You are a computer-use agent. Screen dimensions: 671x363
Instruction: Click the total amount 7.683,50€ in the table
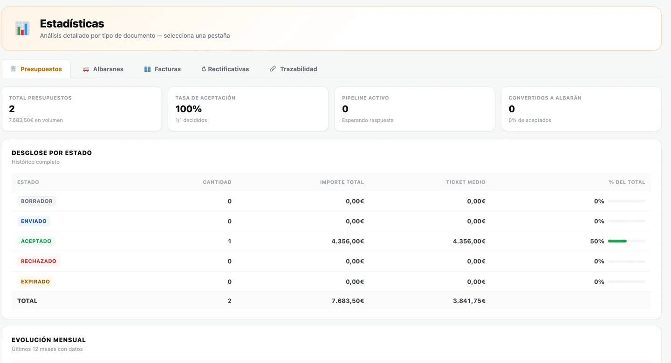coord(348,301)
